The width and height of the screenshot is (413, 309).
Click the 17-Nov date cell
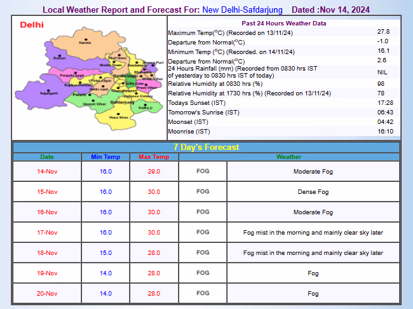pyautogui.click(x=47, y=232)
